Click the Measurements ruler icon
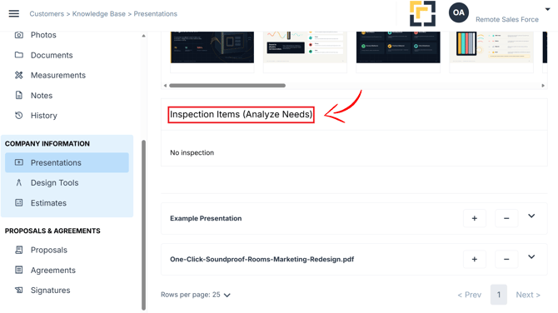Screen dimensions: 558x313 click(19, 75)
